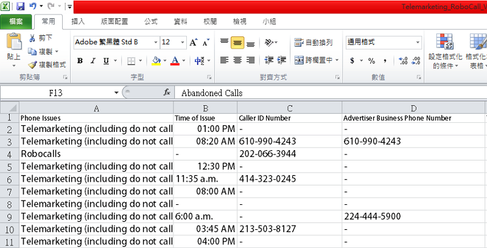Toggle bold formatting

pos(80,61)
